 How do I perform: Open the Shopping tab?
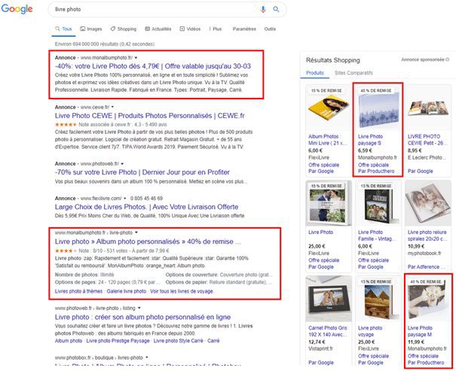pos(124,29)
